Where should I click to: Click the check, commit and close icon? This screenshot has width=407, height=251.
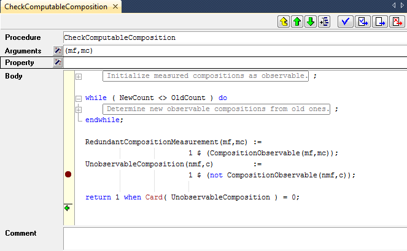tap(363, 21)
